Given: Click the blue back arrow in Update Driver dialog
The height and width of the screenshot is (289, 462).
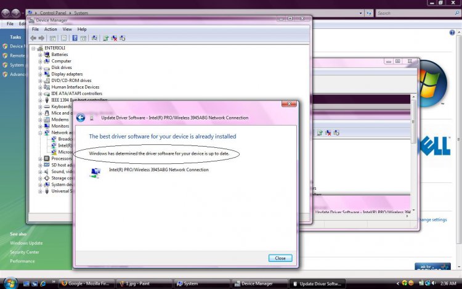Looking at the screenshot, I should click(x=81, y=118).
